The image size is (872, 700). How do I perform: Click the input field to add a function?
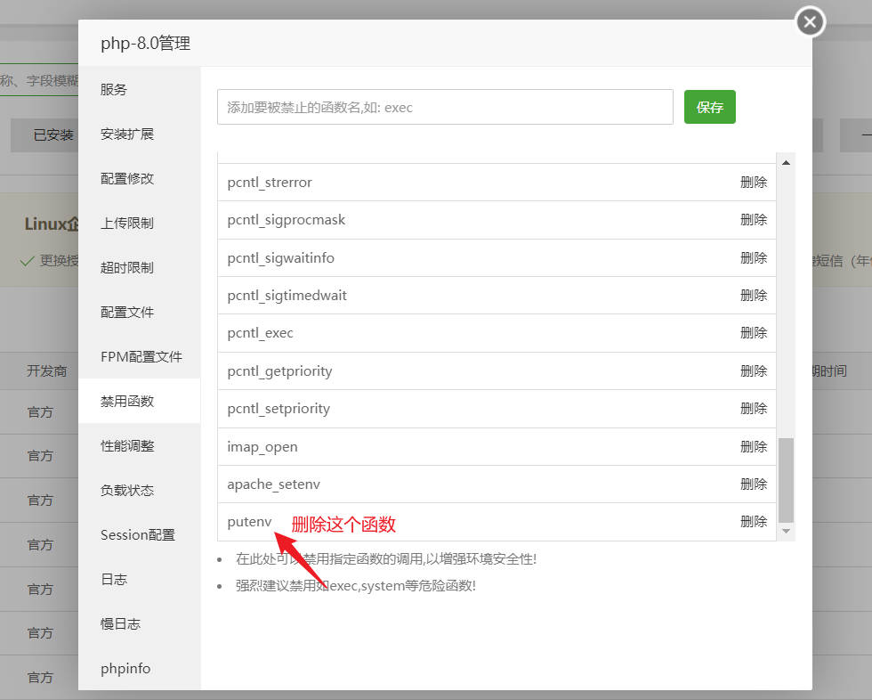[x=445, y=106]
